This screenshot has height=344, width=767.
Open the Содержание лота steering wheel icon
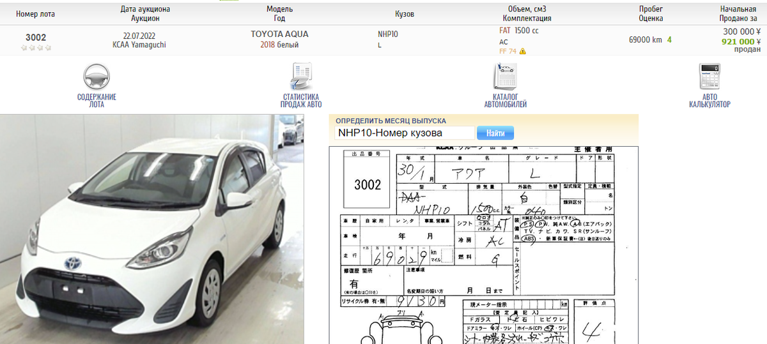coord(97,77)
